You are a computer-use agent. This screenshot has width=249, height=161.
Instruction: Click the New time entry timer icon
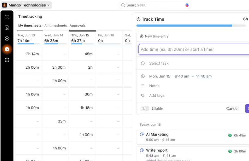142,36
